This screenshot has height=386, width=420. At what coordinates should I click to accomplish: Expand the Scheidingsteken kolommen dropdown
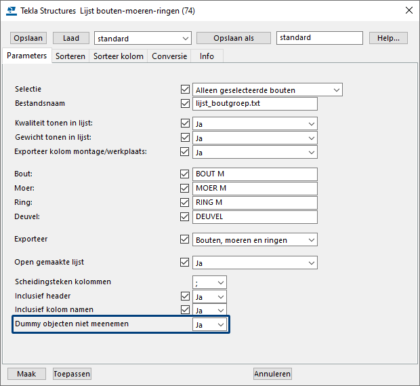point(210,282)
